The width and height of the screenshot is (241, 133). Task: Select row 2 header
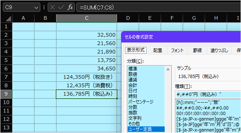(x=6, y=35)
